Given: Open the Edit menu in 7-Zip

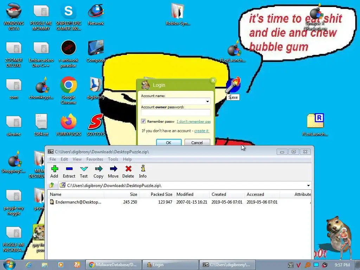Looking at the screenshot, I should pyautogui.click(x=64, y=159).
